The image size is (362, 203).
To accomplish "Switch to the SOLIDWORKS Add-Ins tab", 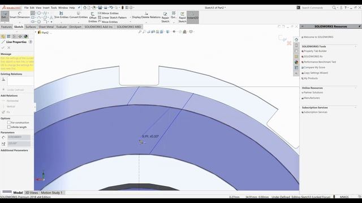I will click(x=98, y=27).
